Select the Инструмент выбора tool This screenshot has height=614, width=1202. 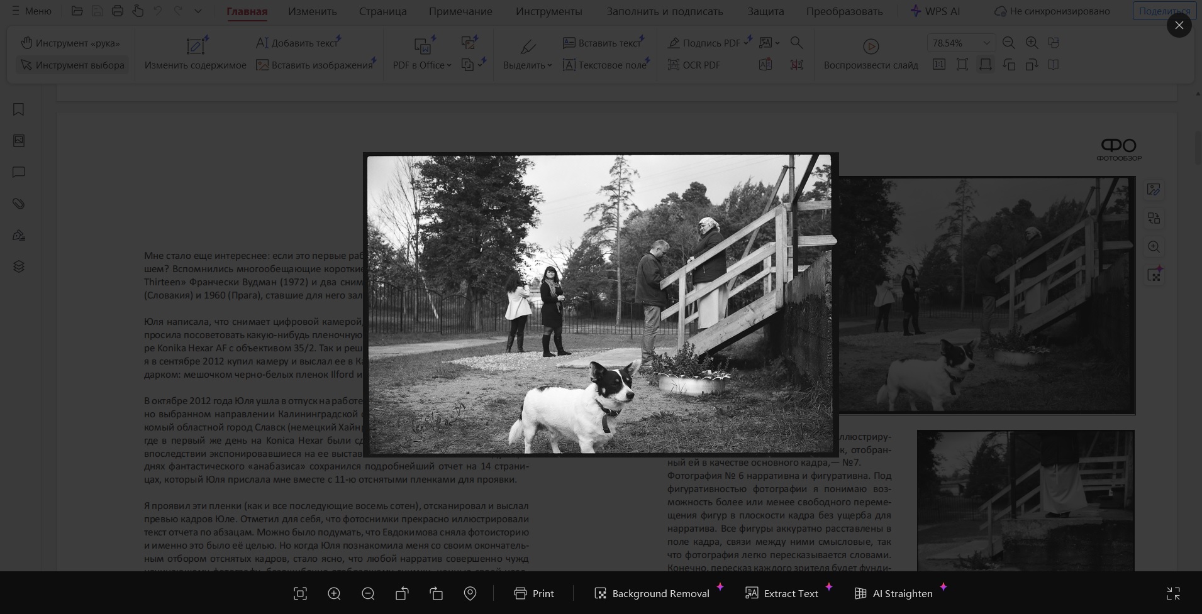(x=72, y=65)
